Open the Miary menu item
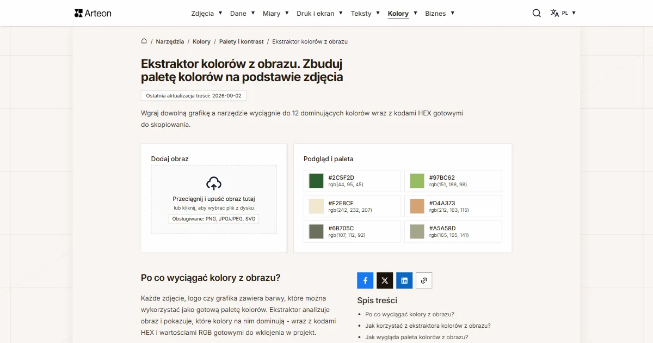The image size is (653, 343). (272, 14)
